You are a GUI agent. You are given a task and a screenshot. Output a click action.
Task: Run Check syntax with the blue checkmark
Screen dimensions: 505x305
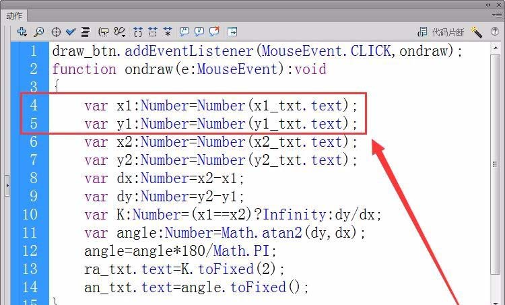click(x=71, y=32)
